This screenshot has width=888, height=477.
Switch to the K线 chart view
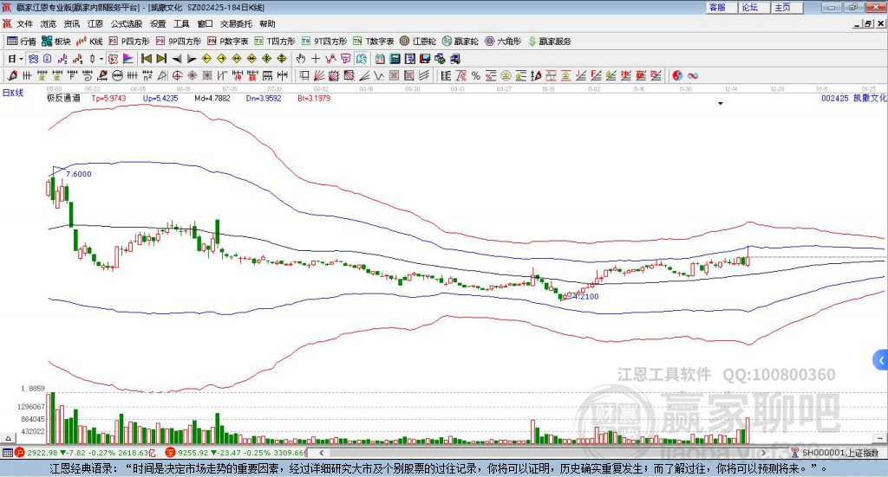[x=89, y=42]
